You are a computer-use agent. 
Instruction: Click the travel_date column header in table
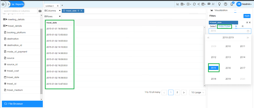[x=51, y=23]
